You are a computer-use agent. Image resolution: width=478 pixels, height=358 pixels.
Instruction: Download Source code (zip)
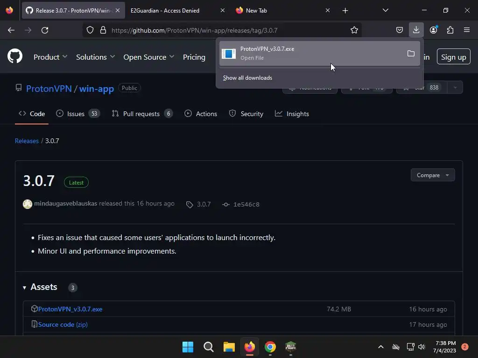63,324
